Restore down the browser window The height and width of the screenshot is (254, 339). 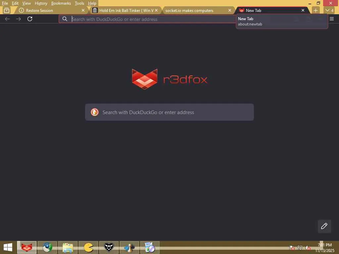pyautogui.click(x=318, y=3)
